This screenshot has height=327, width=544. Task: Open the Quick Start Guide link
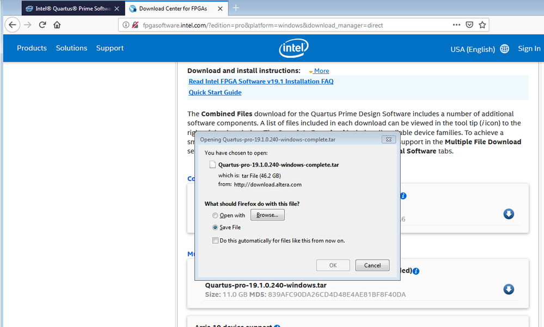(215, 92)
